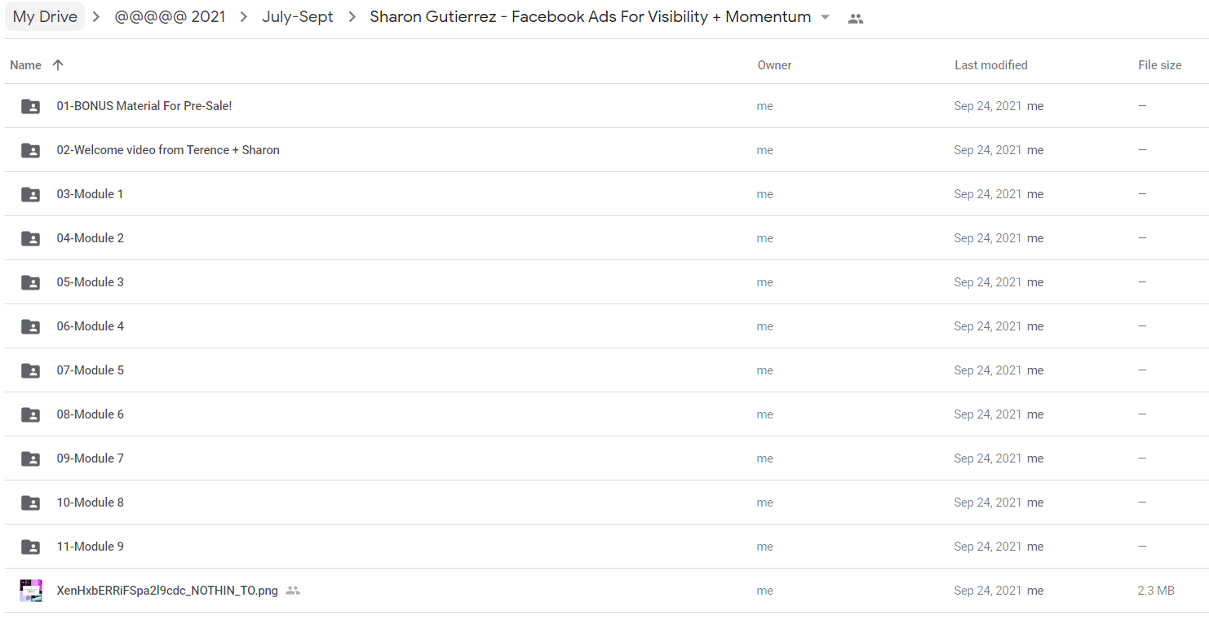1209x620 pixels.
Task: Click the 06-Module 4 shared folder icon
Action: point(30,326)
